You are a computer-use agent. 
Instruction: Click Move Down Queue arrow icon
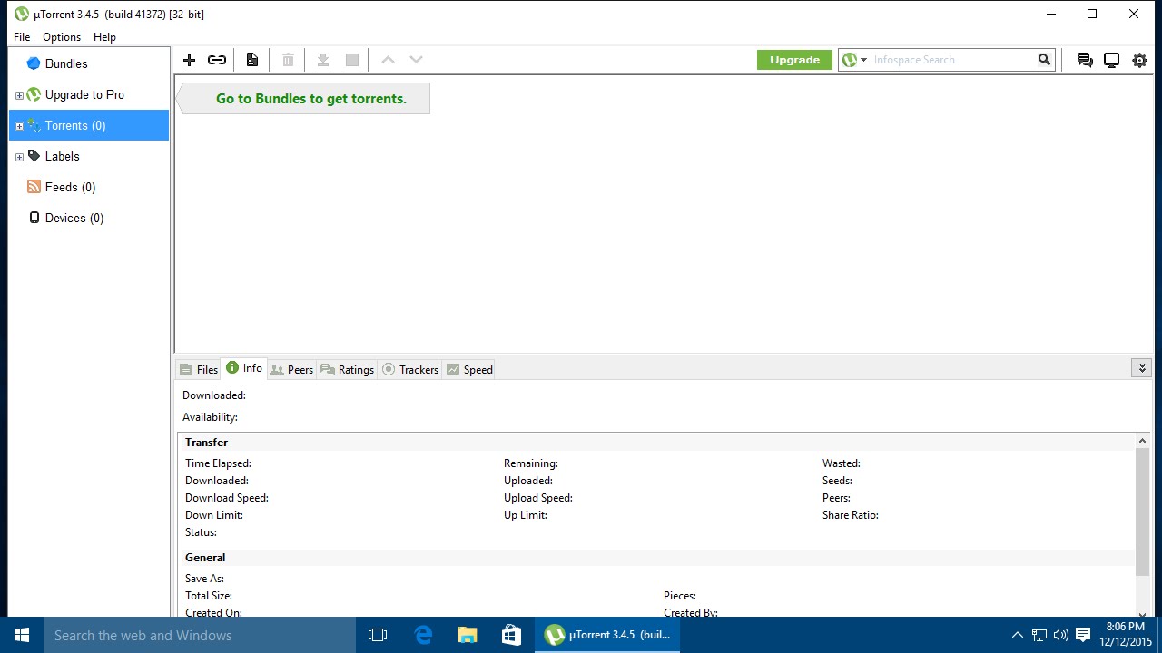pyautogui.click(x=416, y=60)
